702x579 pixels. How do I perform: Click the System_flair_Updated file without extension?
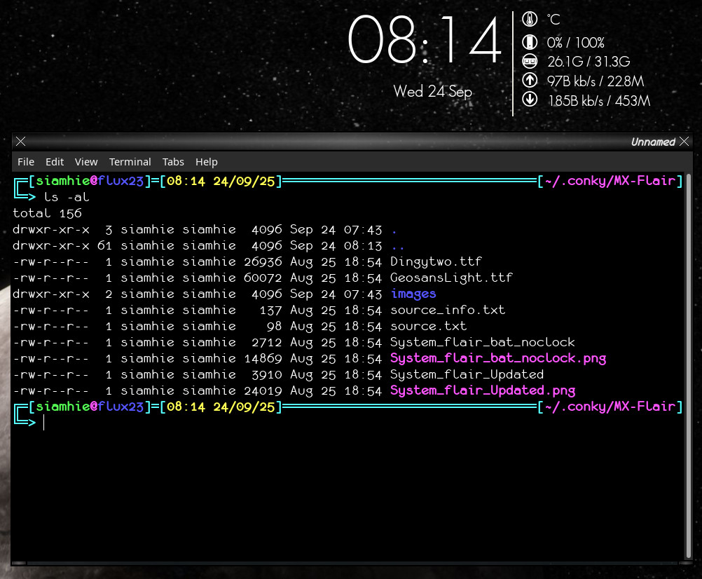467,374
